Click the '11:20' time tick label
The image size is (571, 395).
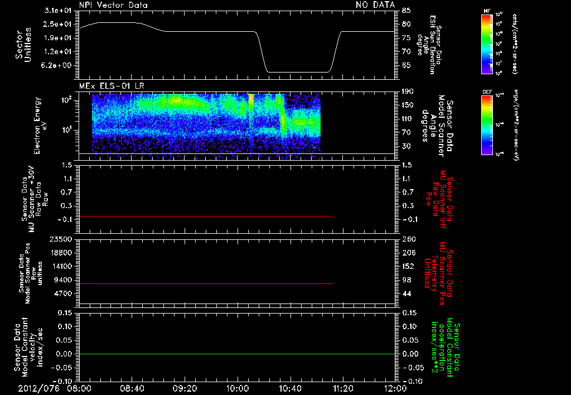pos(343,388)
